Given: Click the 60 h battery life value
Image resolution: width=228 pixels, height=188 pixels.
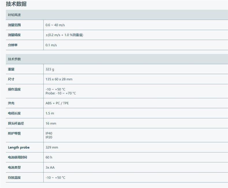Looking at the screenshot, I should point(49,157).
